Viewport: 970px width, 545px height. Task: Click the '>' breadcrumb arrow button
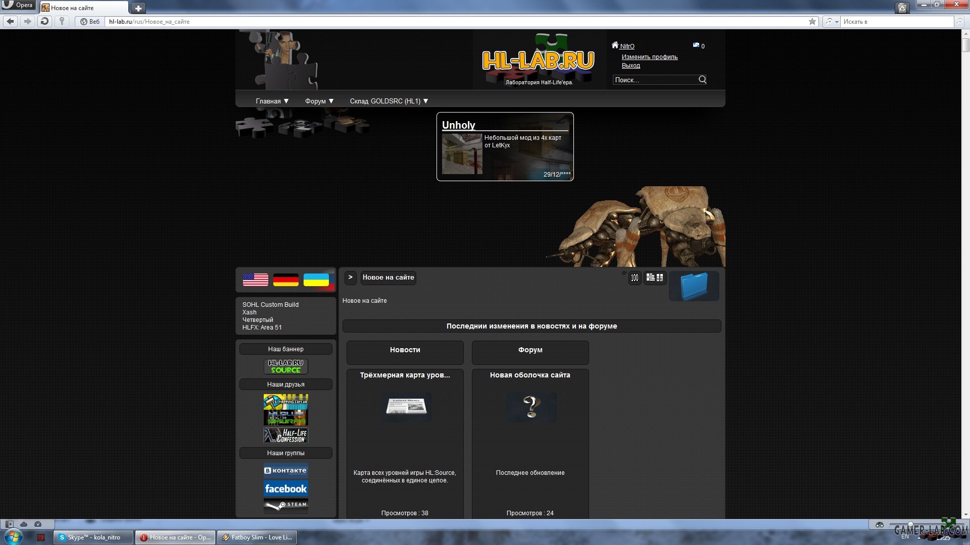[x=351, y=278]
